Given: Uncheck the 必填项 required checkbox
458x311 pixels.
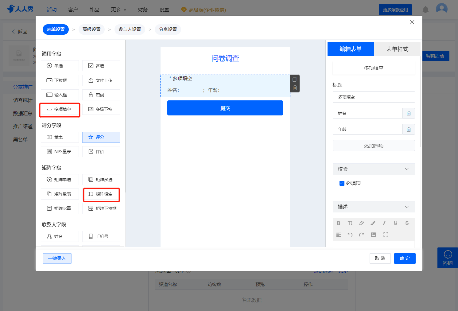Looking at the screenshot, I should [x=342, y=183].
